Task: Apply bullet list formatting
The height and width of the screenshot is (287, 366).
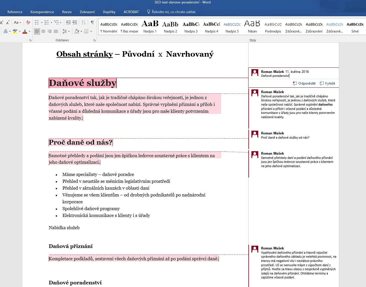Action: click(37, 22)
